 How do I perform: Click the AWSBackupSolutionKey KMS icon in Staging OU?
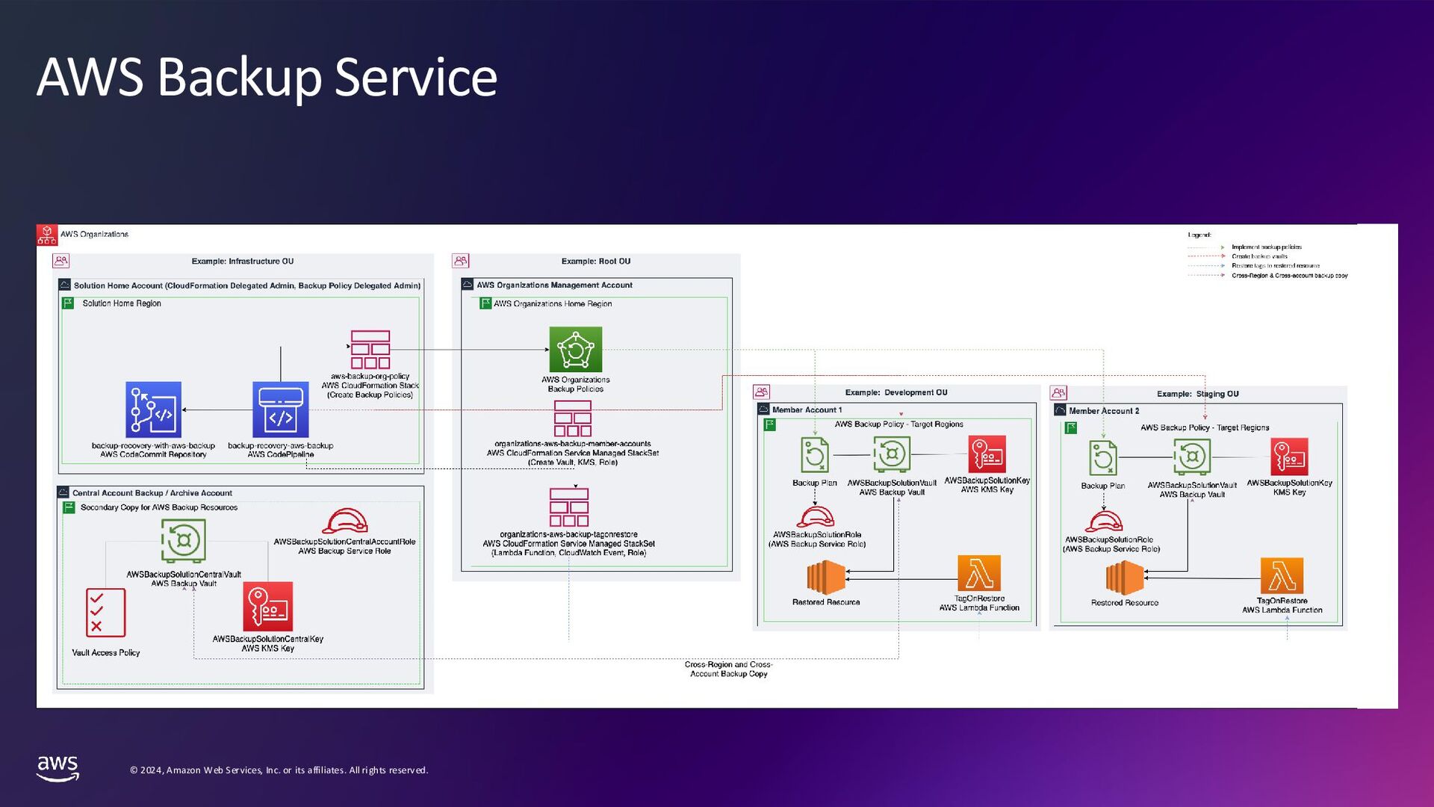click(1289, 457)
